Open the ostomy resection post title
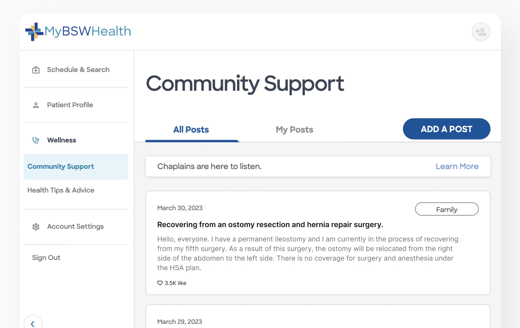The width and height of the screenshot is (520, 328). [270, 224]
